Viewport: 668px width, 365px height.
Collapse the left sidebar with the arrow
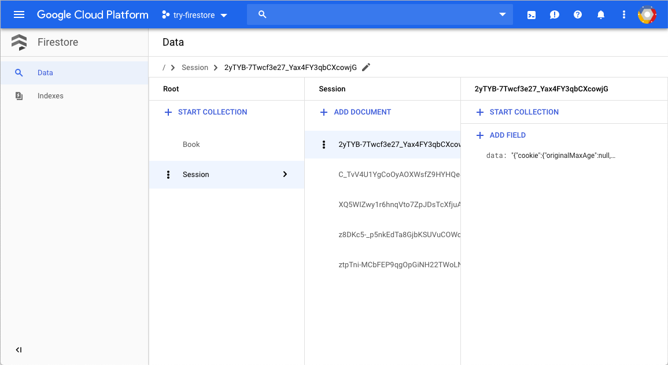click(19, 349)
